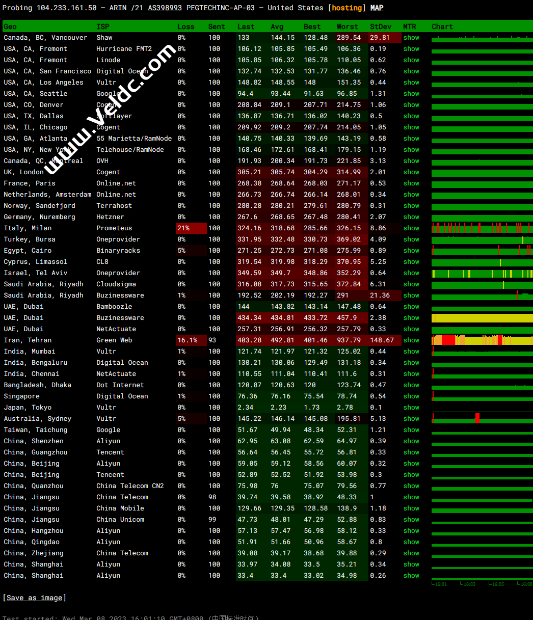The image size is (533, 620).
Task: Show MTR for China, Quanzhou China Telecom CN2
Action: 411,486
